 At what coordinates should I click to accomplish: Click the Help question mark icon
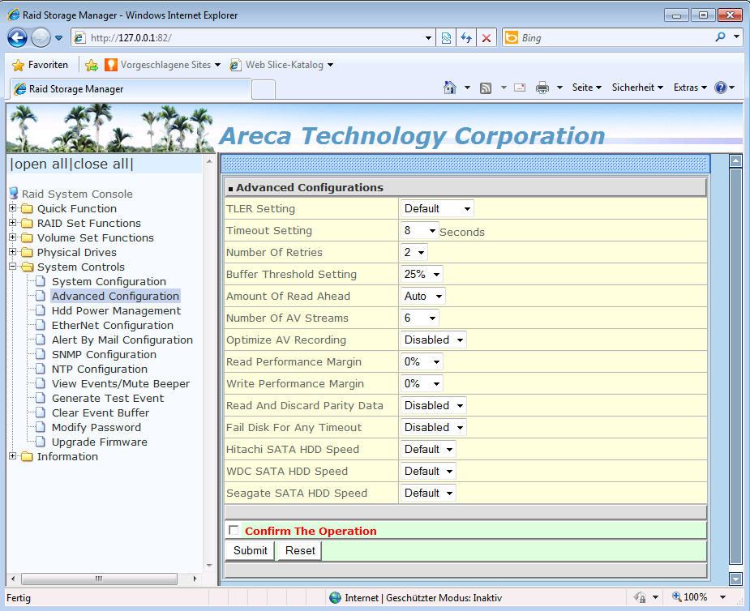(720, 88)
